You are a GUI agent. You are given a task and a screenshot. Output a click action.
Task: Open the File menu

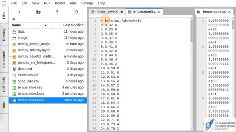pos(14,3)
